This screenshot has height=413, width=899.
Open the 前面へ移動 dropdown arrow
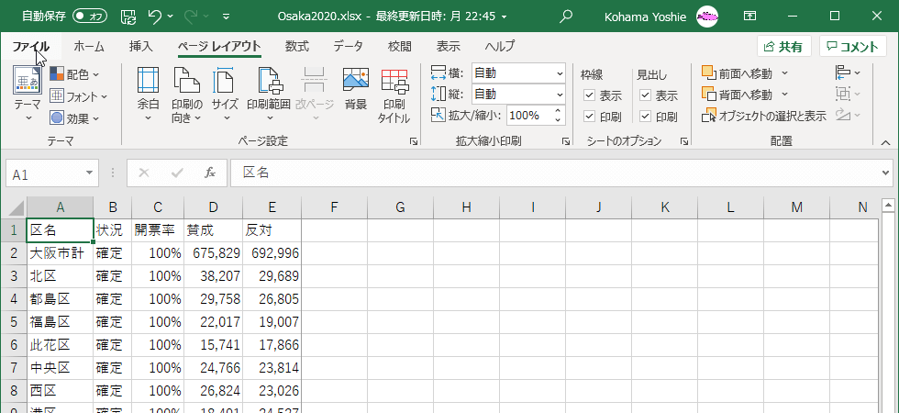pyautogui.click(x=784, y=73)
